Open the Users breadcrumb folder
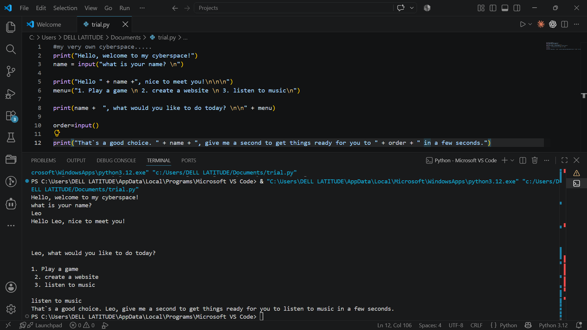Image resolution: width=587 pixels, height=330 pixels. [49, 37]
